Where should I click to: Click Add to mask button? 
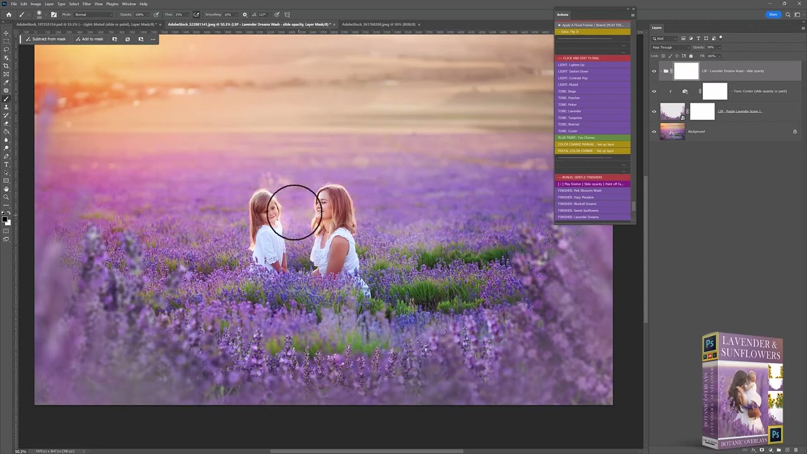[89, 39]
